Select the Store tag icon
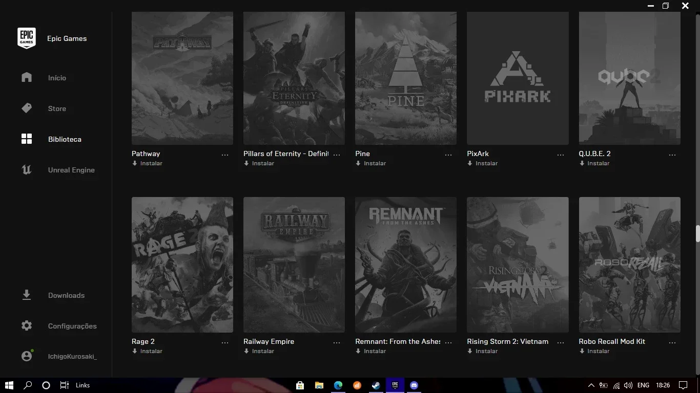This screenshot has height=393, width=700. 27,108
